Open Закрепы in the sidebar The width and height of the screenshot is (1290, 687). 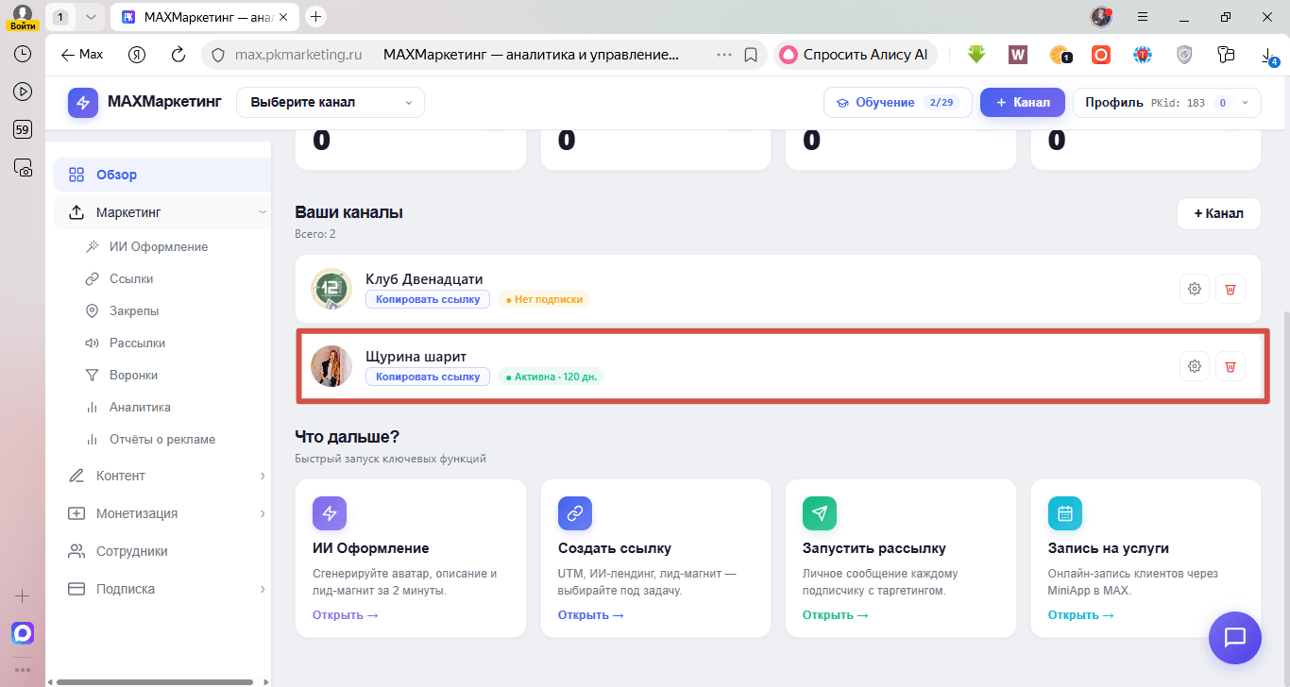[134, 310]
